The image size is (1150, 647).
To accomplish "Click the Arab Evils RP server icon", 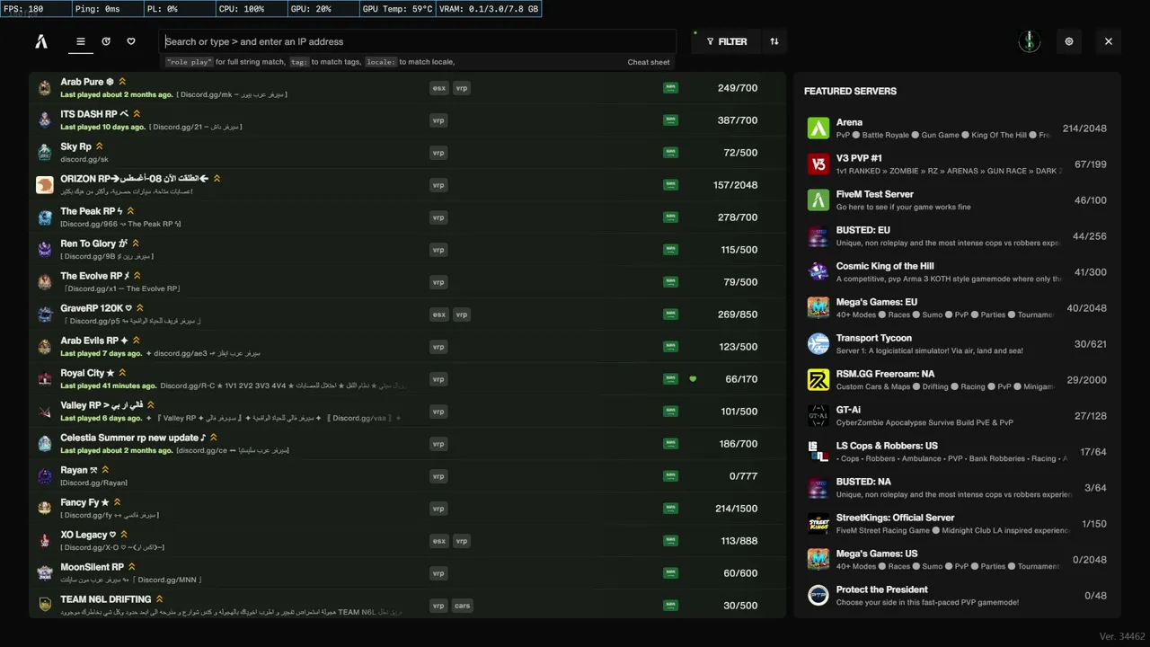I will [x=45, y=347].
